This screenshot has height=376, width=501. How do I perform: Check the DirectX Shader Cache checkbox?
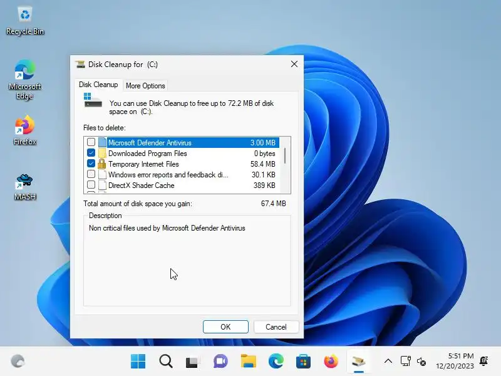[x=91, y=185]
